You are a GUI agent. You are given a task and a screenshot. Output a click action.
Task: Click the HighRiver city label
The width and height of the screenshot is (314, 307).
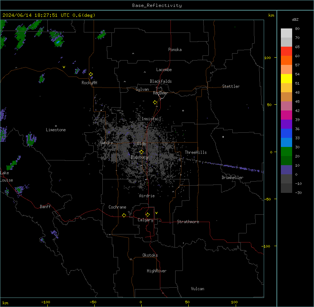[x=157, y=271]
